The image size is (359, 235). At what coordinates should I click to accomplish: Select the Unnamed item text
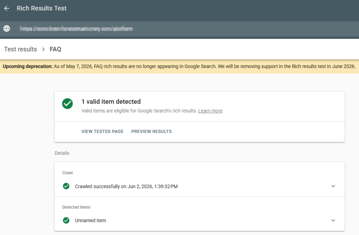tap(90, 221)
